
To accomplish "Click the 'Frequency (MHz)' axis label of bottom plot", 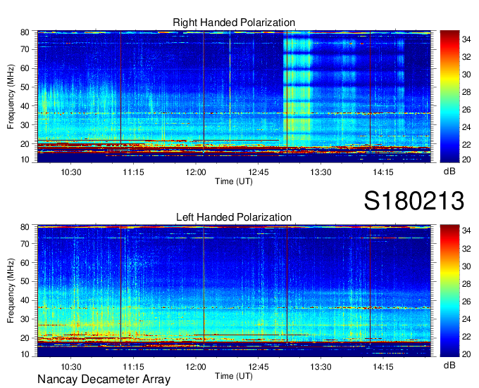I will (x=11, y=291).
